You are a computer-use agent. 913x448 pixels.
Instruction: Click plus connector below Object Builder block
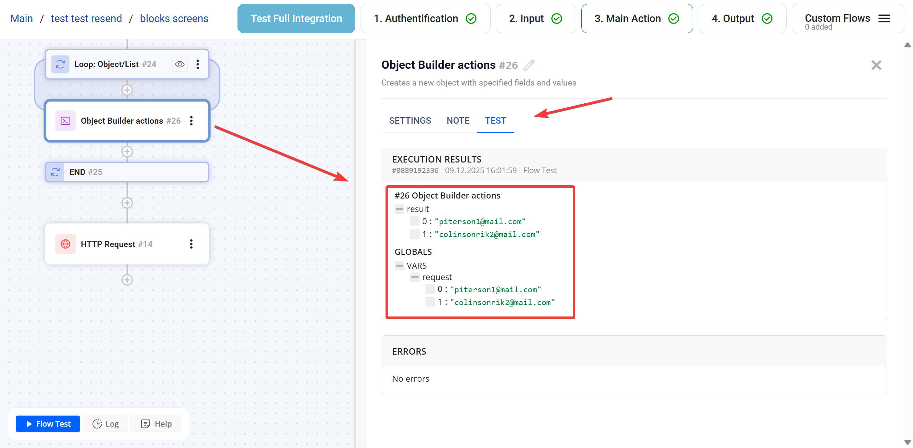(127, 152)
